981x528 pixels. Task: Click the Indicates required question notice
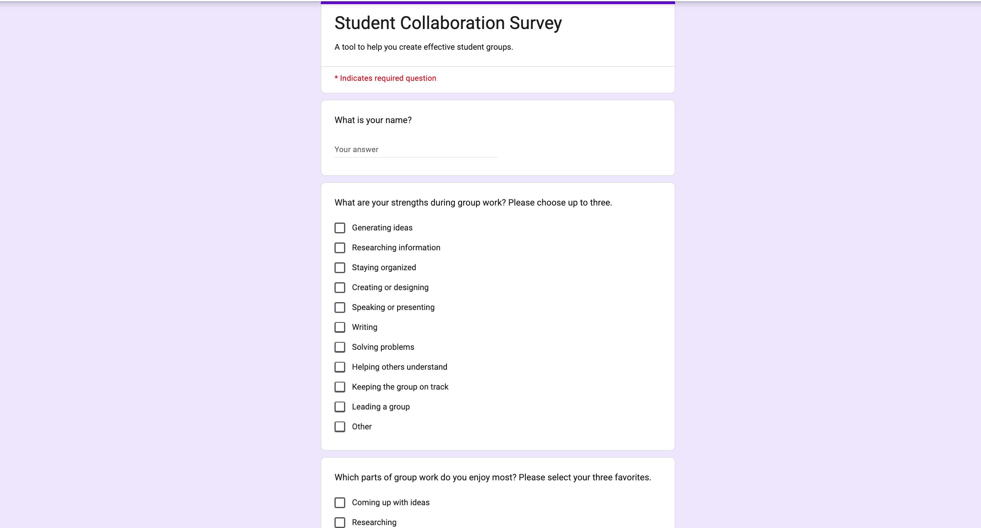(x=385, y=78)
